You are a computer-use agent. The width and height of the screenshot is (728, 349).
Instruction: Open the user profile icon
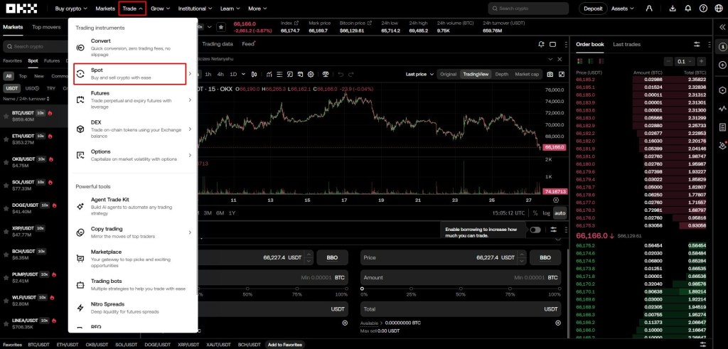coord(649,9)
